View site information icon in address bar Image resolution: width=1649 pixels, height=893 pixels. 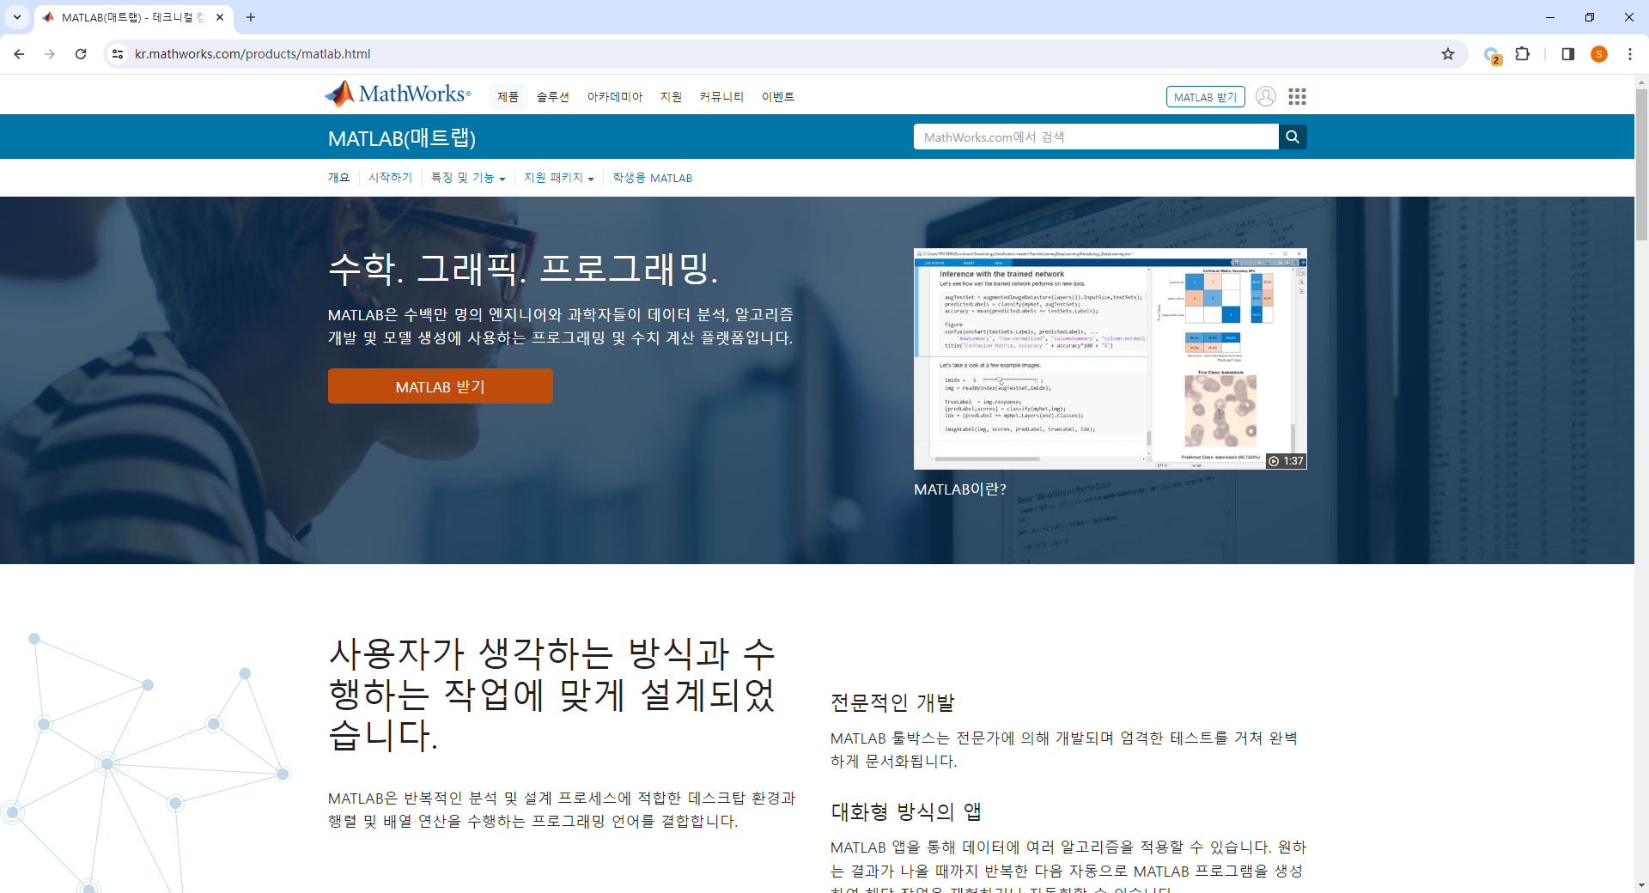118,54
